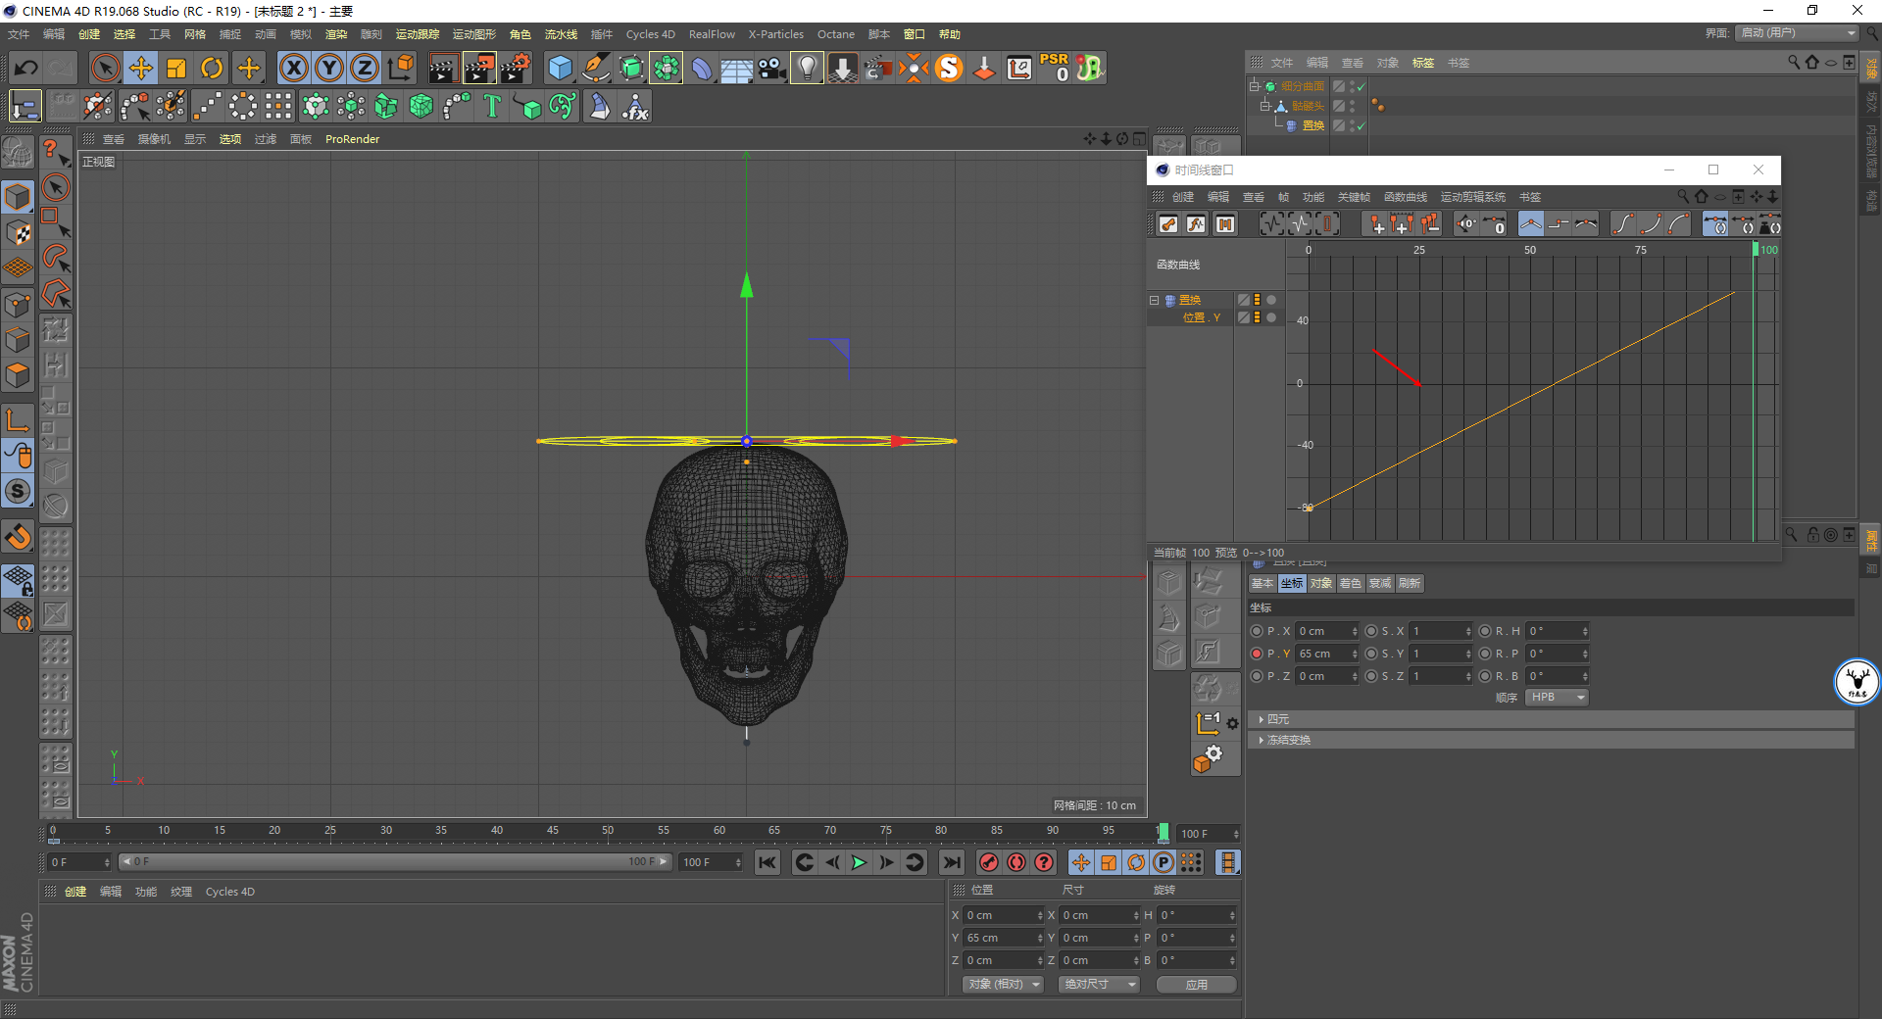This screenshot has height=1019, width=1882.
Task: Expand the 冻结变换 section
Action: point(1287,740)
